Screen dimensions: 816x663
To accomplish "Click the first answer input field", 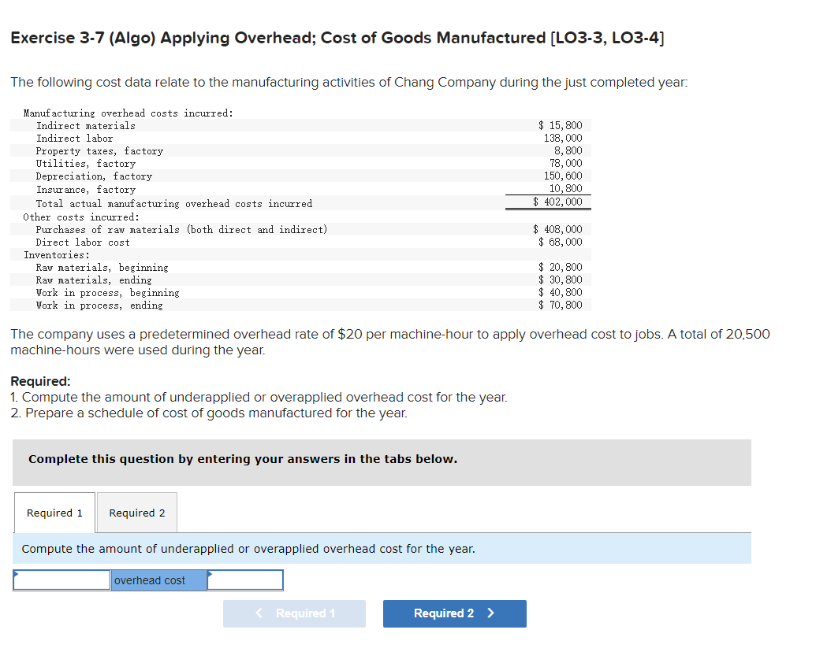I will [61, 580].
